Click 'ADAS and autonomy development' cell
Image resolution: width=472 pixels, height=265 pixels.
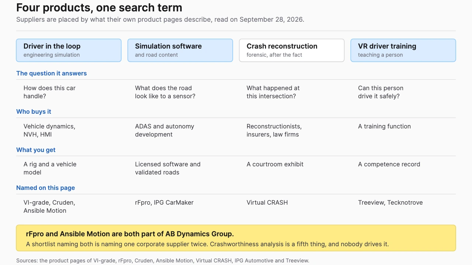pyautogui.click(x=164, y=130)
